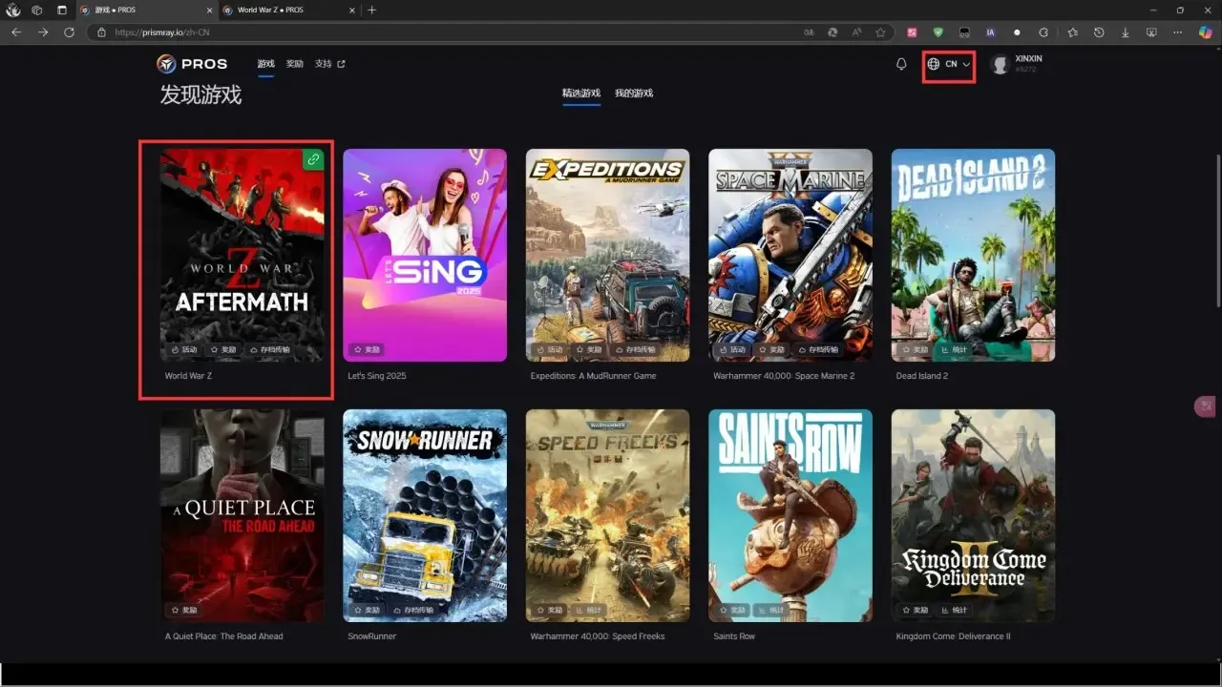
Task: Open the Let's Sing 2025 game card
Action: (425, 255)
